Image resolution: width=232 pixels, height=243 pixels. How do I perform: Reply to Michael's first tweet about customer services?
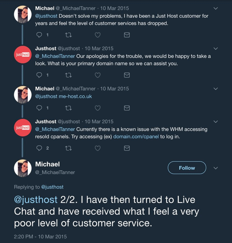click(39, 35)
